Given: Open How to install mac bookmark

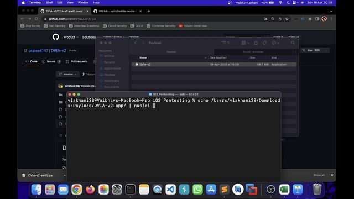Looking at the screenshot, I should click(x=194, y=26).
